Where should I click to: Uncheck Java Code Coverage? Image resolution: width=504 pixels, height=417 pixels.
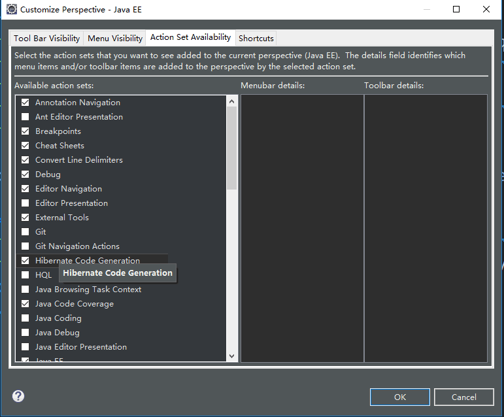tap(25, 304)
